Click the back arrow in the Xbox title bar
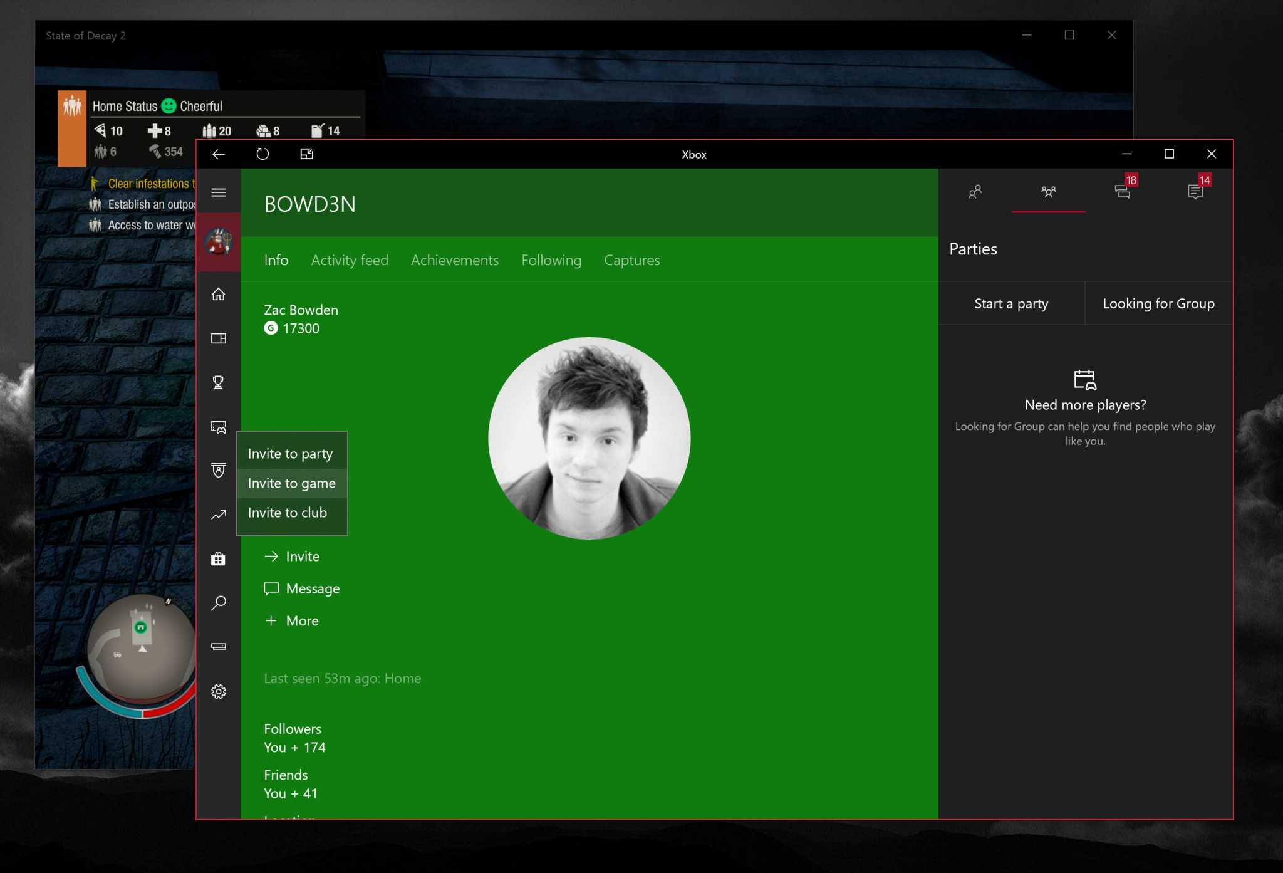This screenshot has width=1283, height=873. pos(218,154)
